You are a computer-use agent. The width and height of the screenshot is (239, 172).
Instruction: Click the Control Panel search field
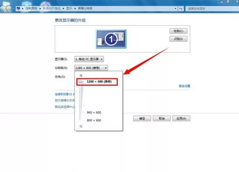coord(212,9)
